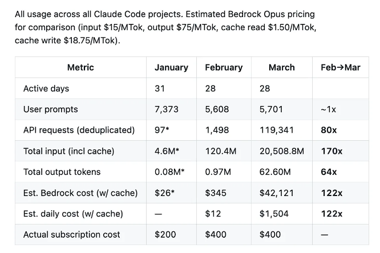This screenshot has width=380, height=253.
Task: Click the $1,504 daily cost cell
Action: tap(272, 214)
